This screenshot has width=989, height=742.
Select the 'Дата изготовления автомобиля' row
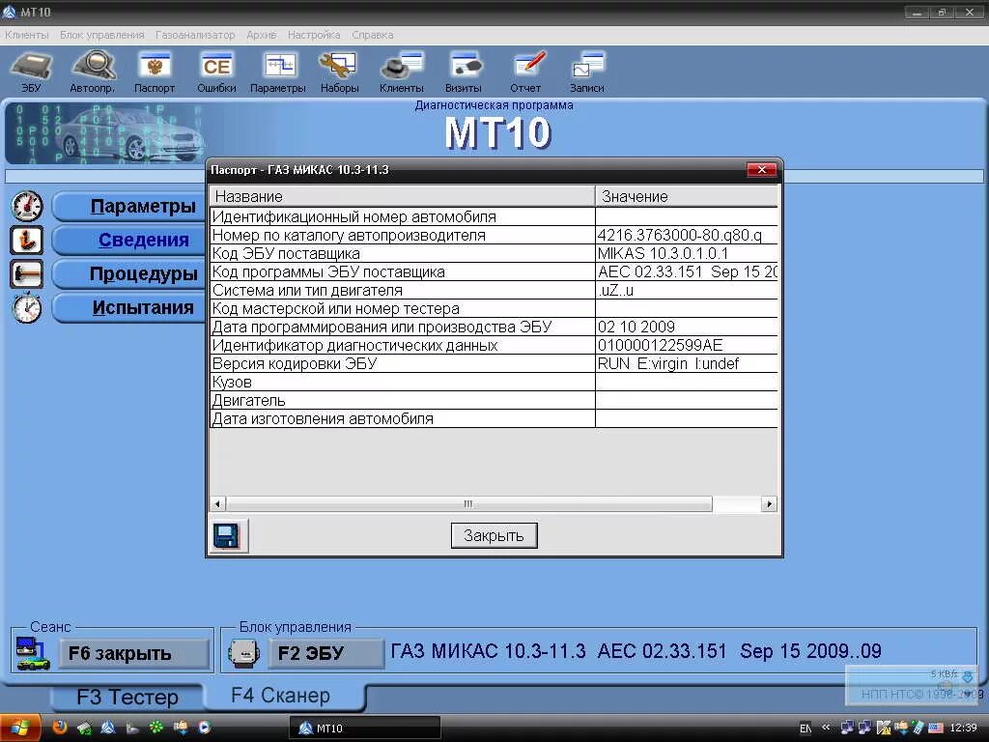(494, 418)
